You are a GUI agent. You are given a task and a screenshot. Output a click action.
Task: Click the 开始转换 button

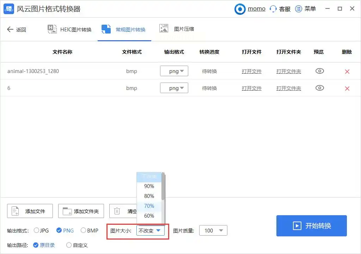(x=312, y=226)
